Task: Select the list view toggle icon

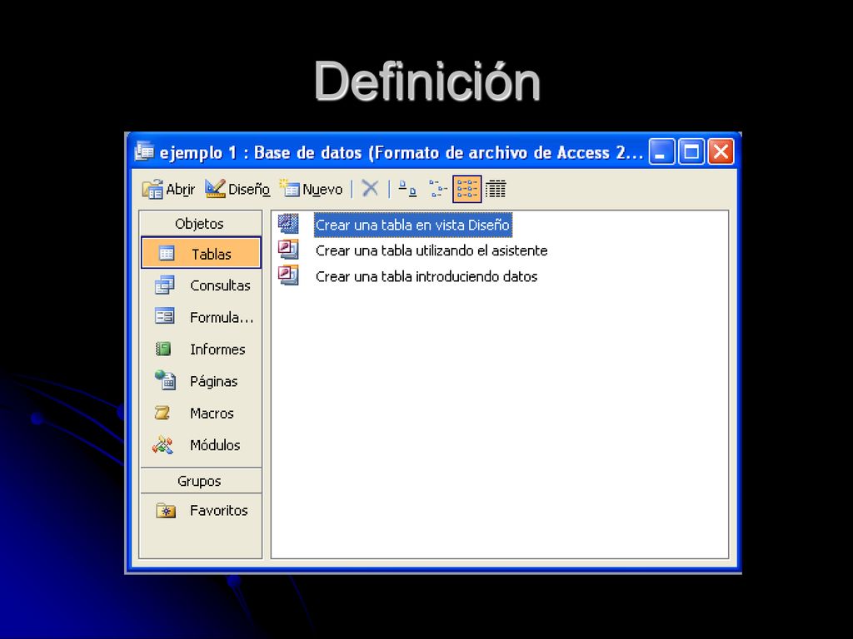Action: tap(466, 189)
